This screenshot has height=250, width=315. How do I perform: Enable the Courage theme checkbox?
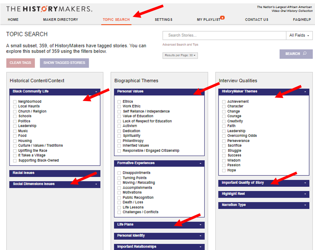coord(224,116)
